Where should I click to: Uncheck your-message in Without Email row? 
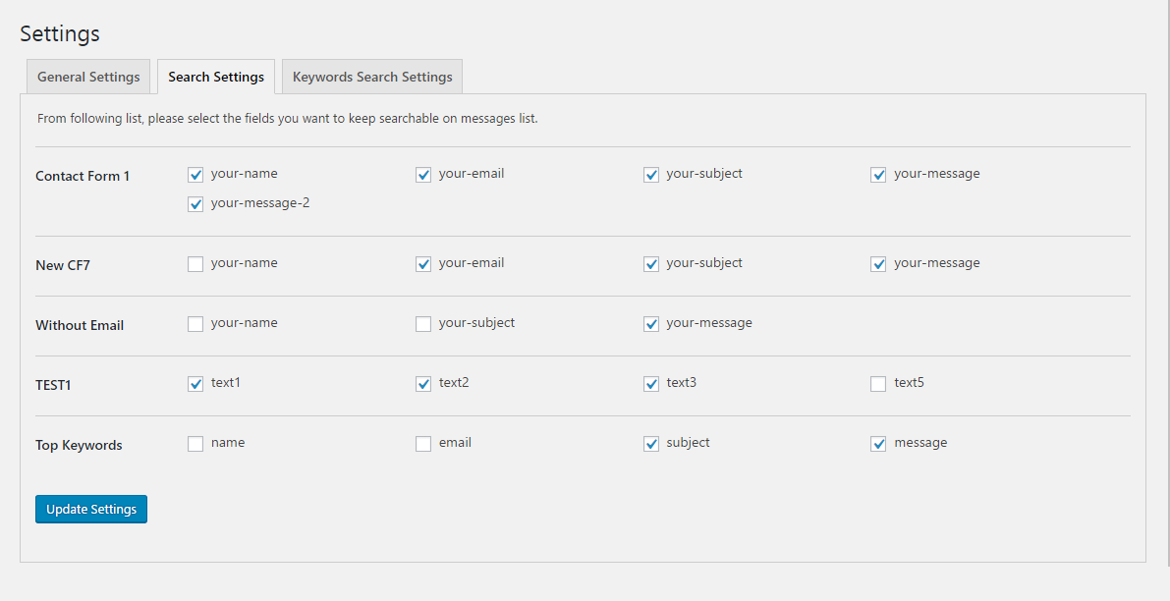pos(651,324)
